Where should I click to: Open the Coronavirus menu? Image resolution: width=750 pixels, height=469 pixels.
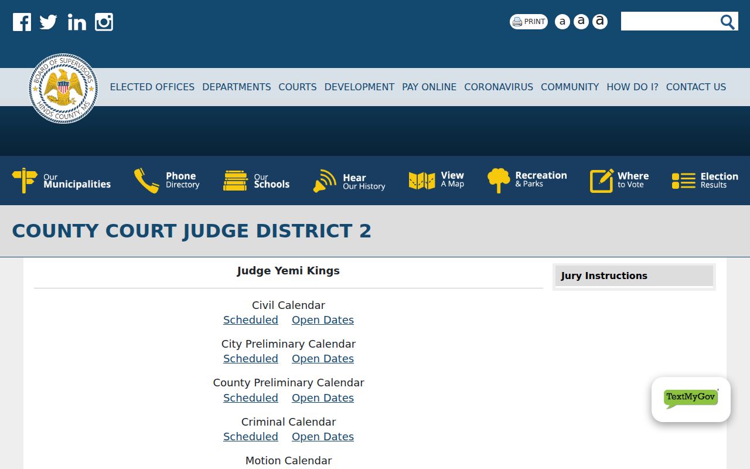tap(499, 87)
